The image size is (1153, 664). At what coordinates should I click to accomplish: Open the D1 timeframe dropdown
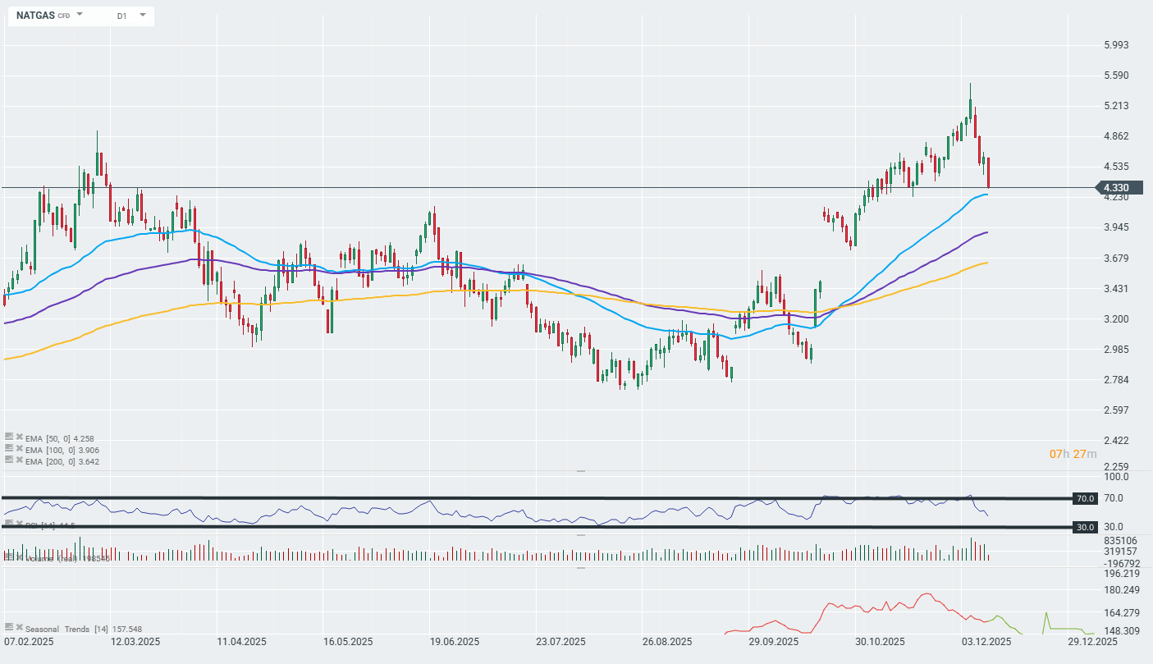(x=142, y=16)
